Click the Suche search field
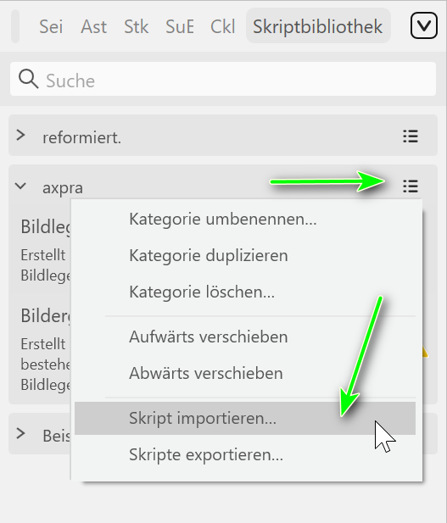Screen dimensions: 447x523 pyautogui.click(x=223, y=79)
